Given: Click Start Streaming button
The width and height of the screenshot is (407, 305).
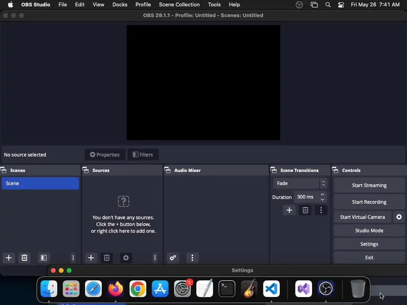Looking at the screenshot, I should [x=369, y=185].
